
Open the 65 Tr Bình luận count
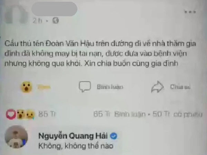pos(119,114)
